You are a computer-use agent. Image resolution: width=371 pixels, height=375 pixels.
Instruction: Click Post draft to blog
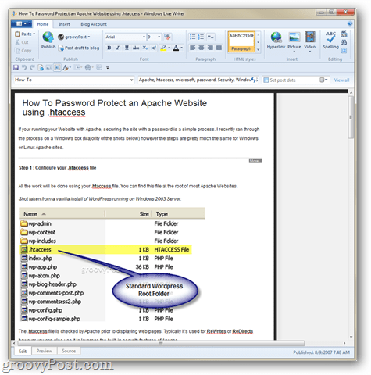click(79, 48)
